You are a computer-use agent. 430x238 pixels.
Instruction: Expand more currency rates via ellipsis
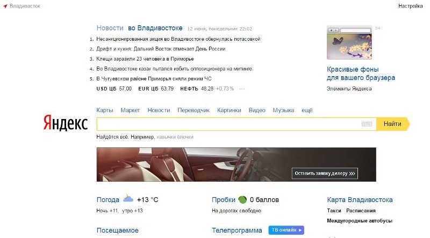pyautogui.click(x=241, y=88)
